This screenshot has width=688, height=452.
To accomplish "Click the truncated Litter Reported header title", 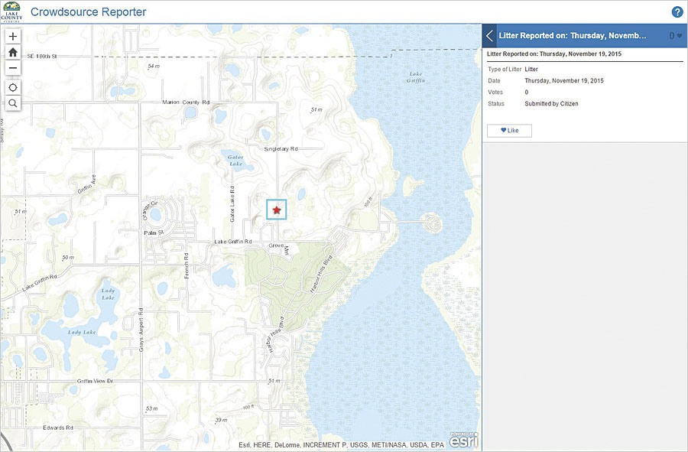I will (x=572, y=35).
